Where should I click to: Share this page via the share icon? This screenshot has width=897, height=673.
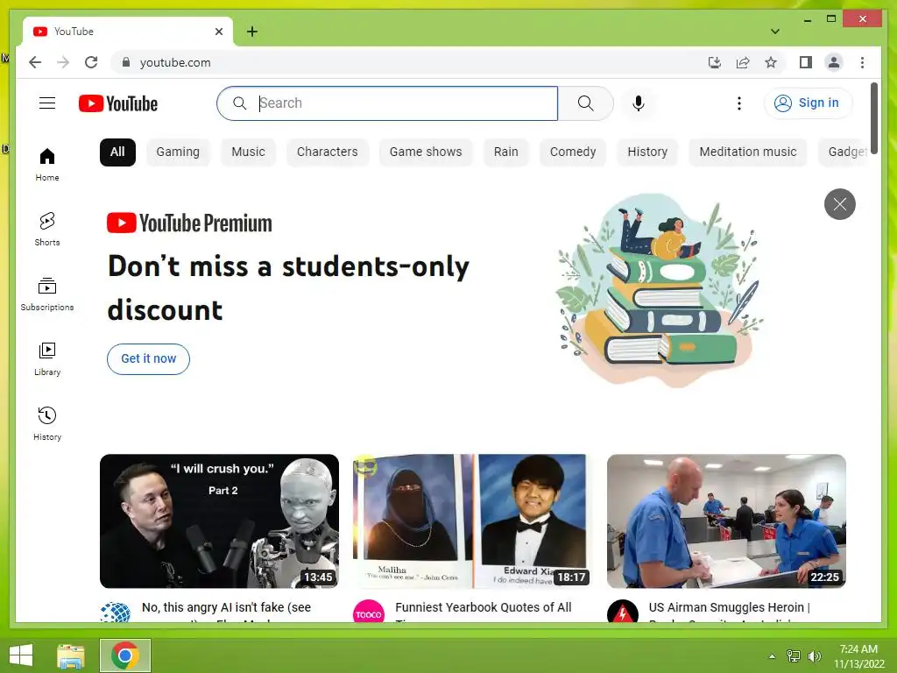point(743,62)
